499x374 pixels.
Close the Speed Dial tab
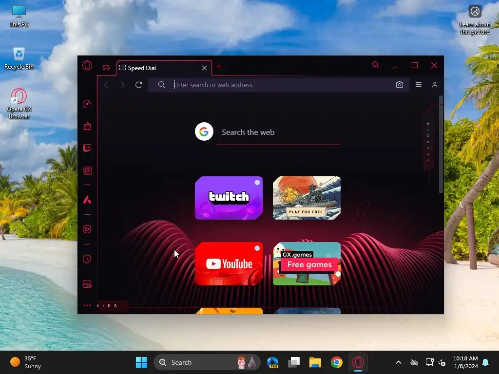click(x=204, y=68)
